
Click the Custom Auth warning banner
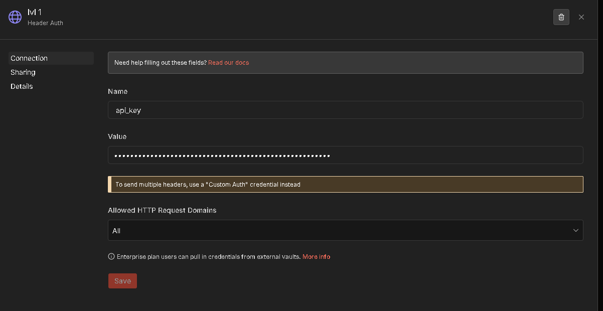[x=345, y=185]
